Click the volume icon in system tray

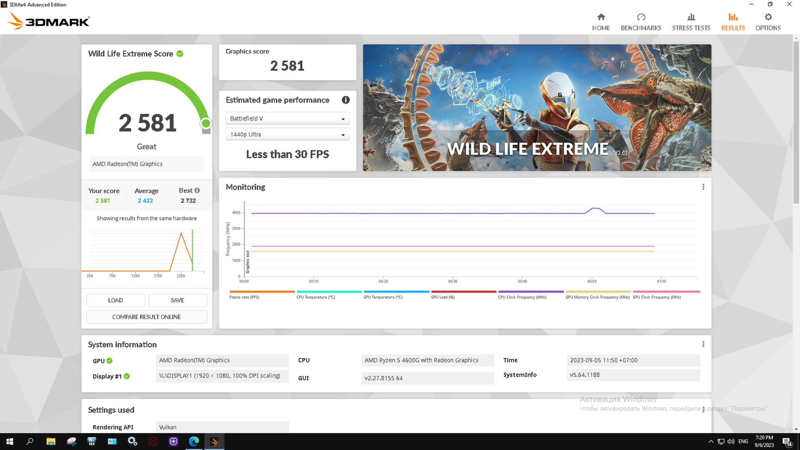(x=731, y=441)
